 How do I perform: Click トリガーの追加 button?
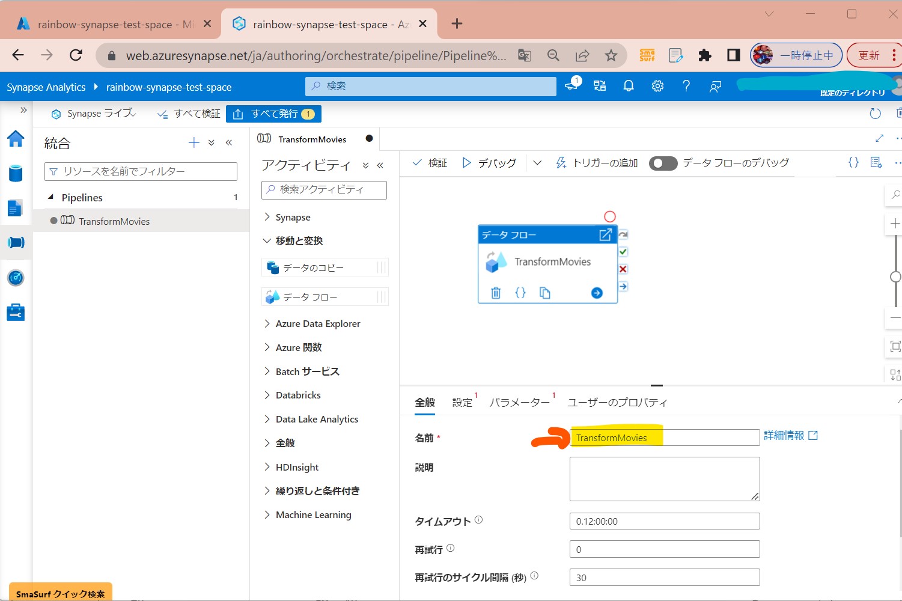click(x=597, y=162)
